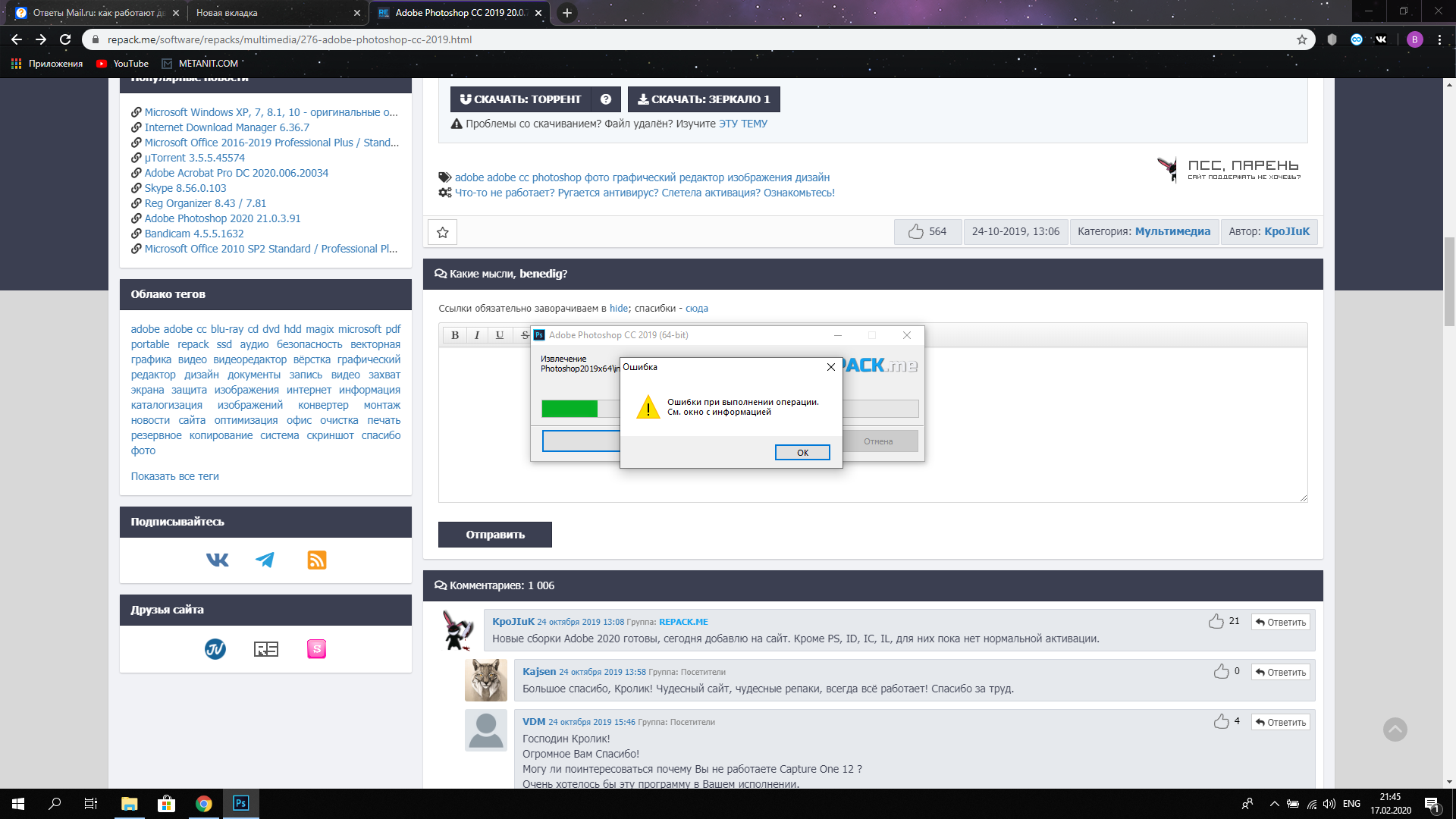The width and height of the screenshot is (1456, 819).
Task: Close the Ошибка error dialog with X
Action: [x=831, y=367]
